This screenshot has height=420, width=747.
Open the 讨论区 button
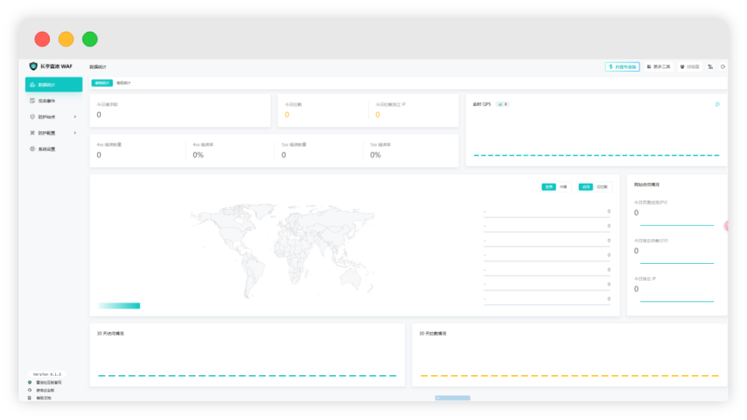point(690,66)
